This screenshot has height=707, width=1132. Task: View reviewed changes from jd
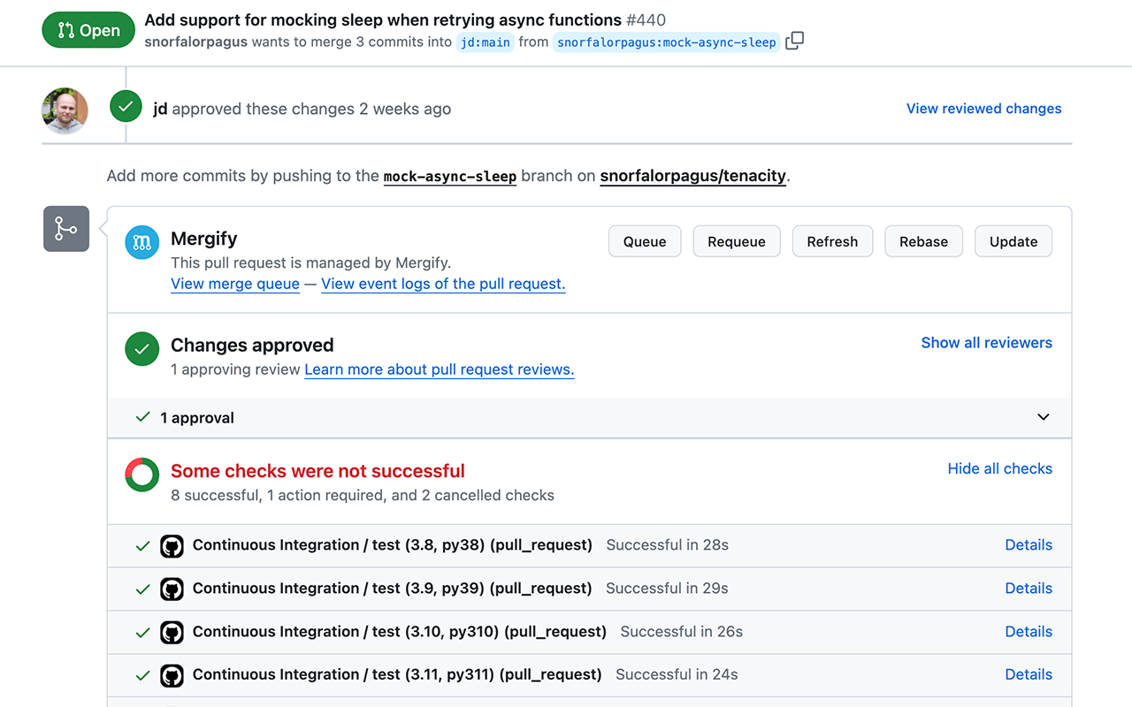(983, 108)
